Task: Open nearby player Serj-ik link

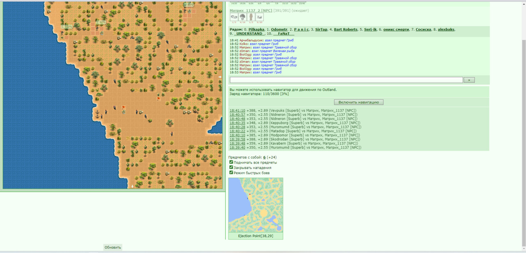Action: click(x=370, y=30)
